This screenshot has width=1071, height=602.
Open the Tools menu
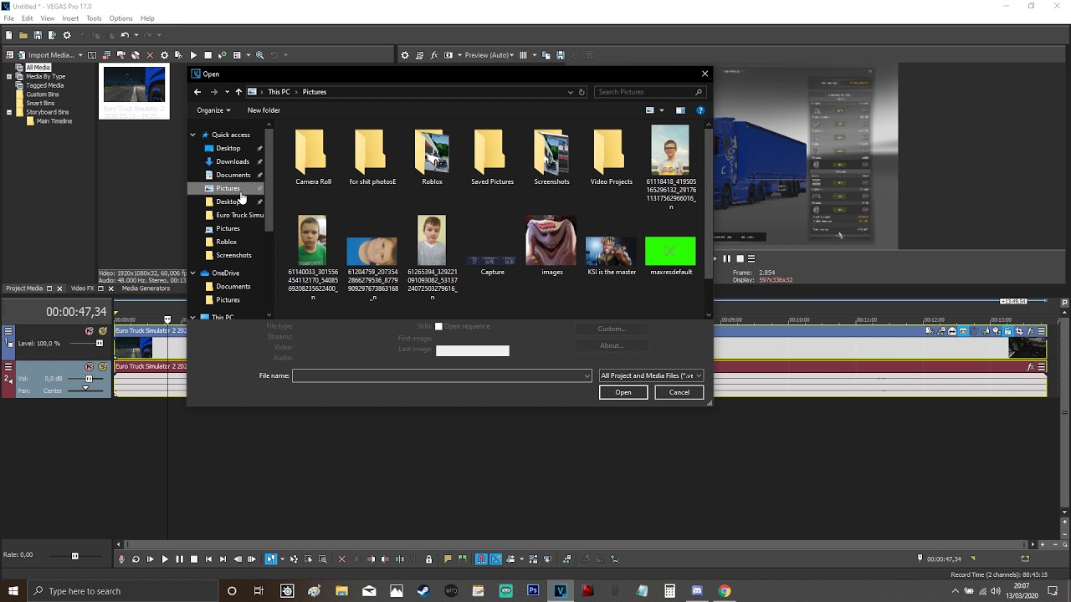pyautogui.click(x=94, y=18)
